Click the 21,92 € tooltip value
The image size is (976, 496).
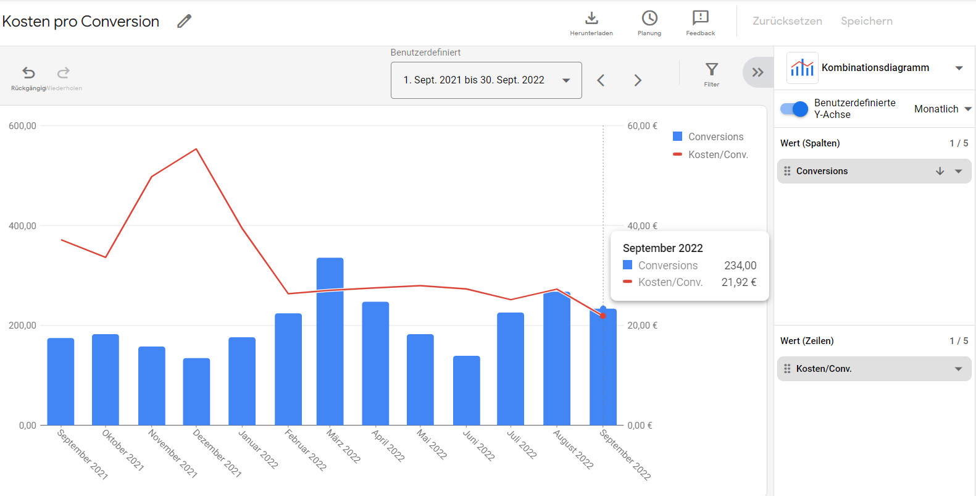[739, 282]
